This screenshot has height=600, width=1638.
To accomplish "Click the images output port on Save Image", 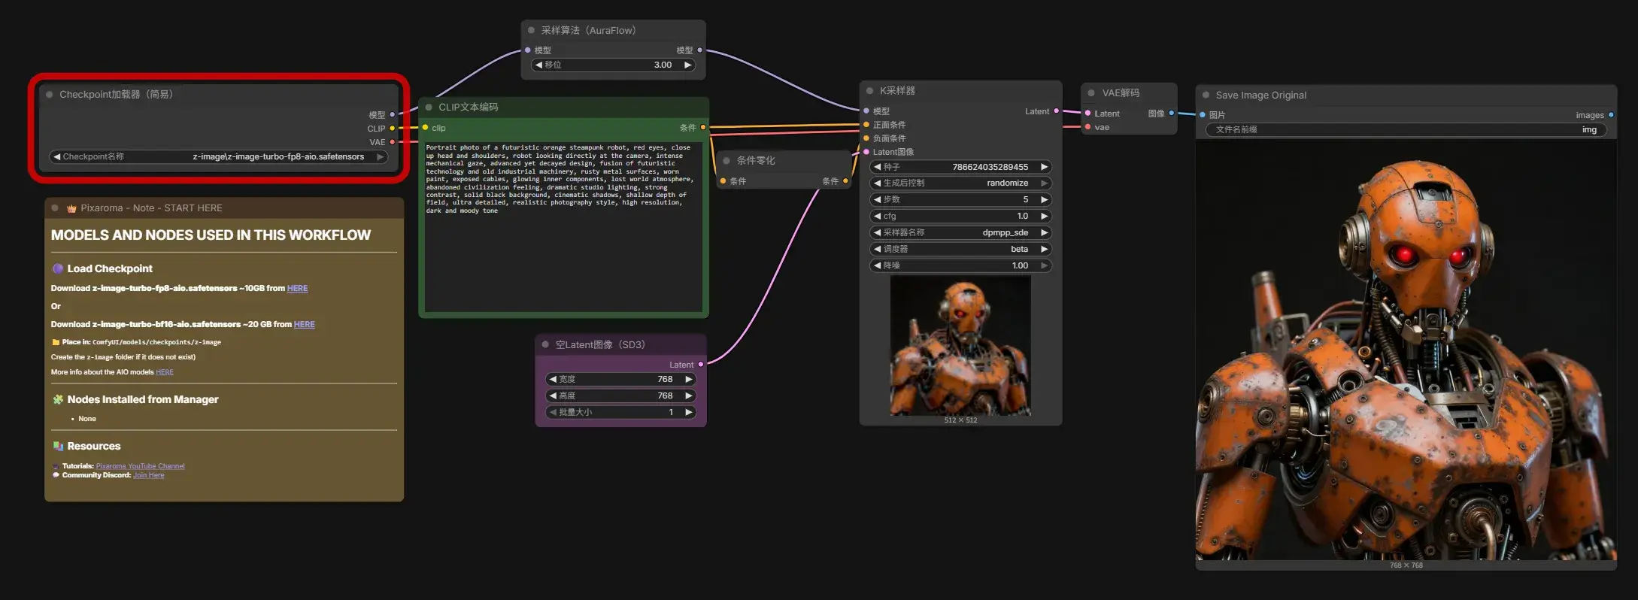I will 1610,115.
